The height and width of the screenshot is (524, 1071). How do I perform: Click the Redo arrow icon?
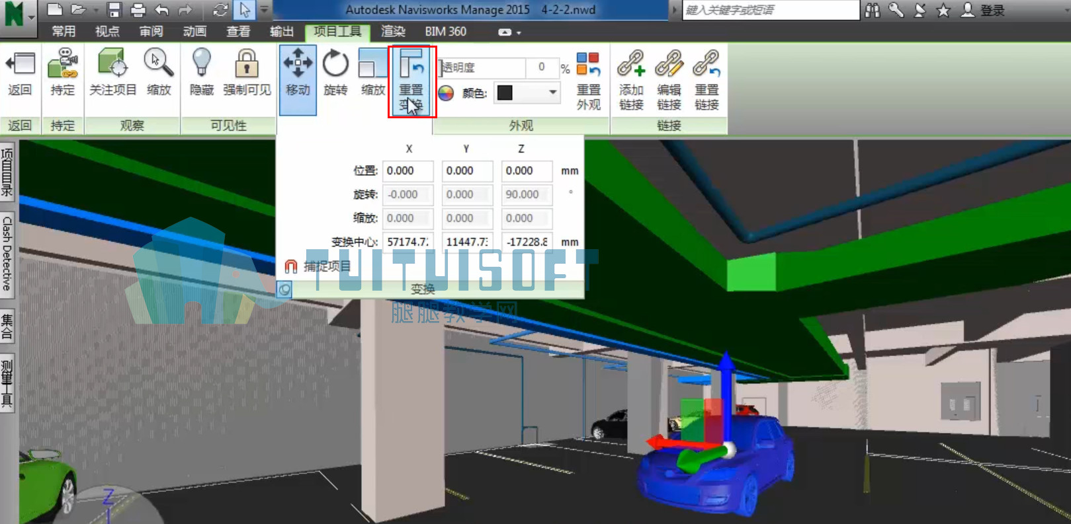pyautogui.click(x=186, y=10)
